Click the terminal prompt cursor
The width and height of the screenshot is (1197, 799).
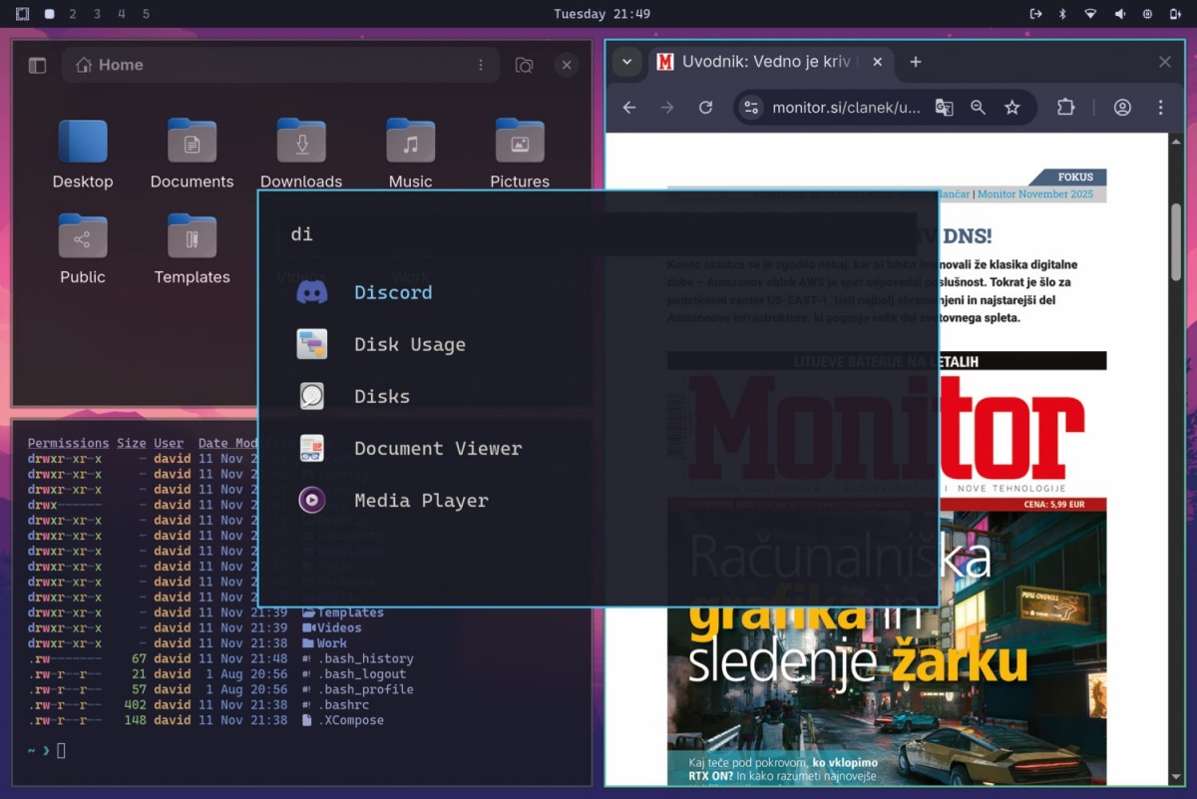point(61,751)
